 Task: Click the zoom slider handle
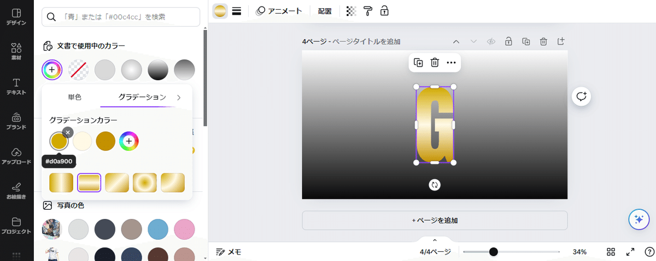[494, 252]
